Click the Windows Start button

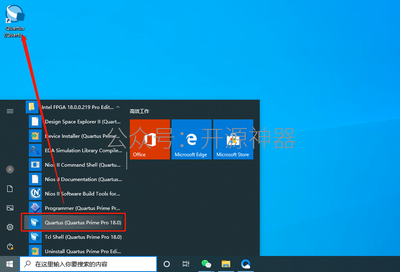(10, 264)
